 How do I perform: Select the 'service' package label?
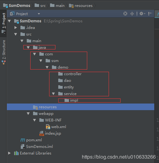click(70, 94)
